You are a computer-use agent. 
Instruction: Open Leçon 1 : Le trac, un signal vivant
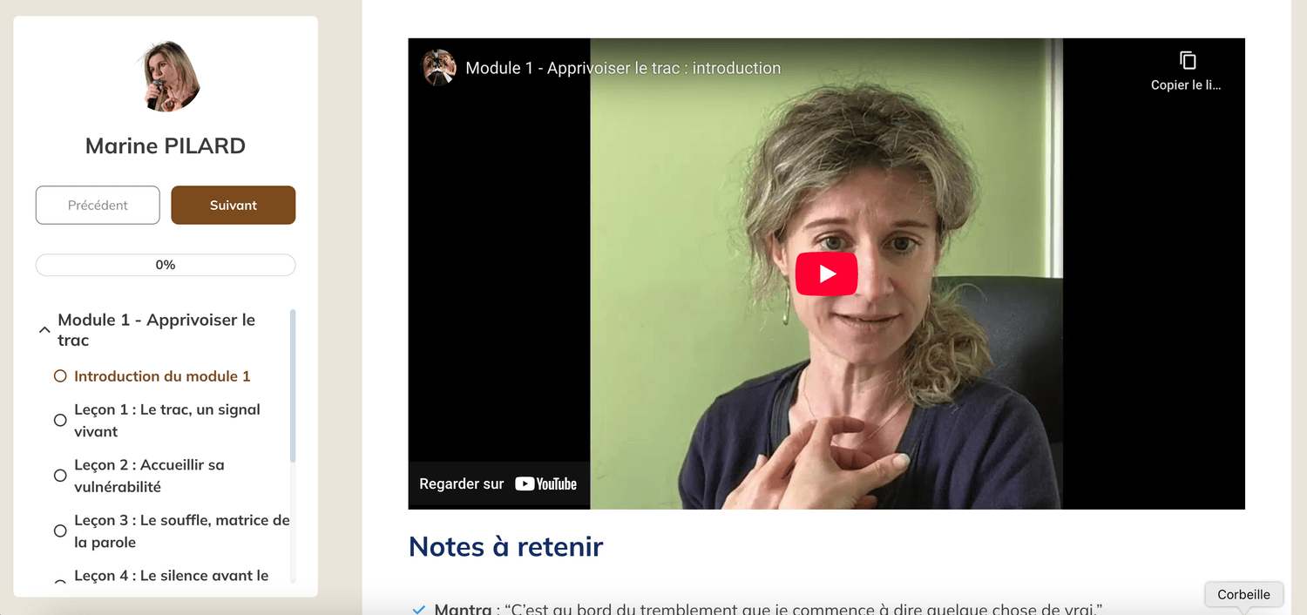(x=167, y=420)
